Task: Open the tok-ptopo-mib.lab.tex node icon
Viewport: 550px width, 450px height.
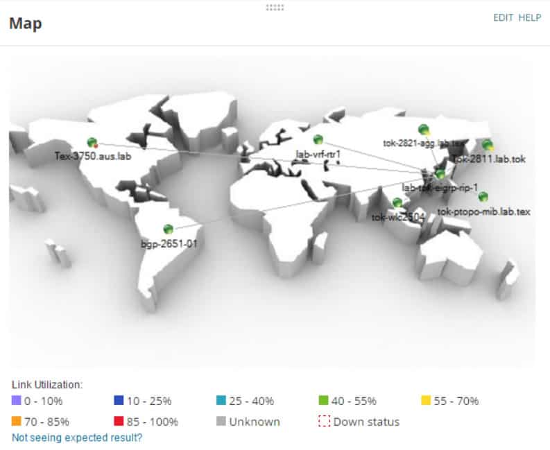Action: click(483, 196)
